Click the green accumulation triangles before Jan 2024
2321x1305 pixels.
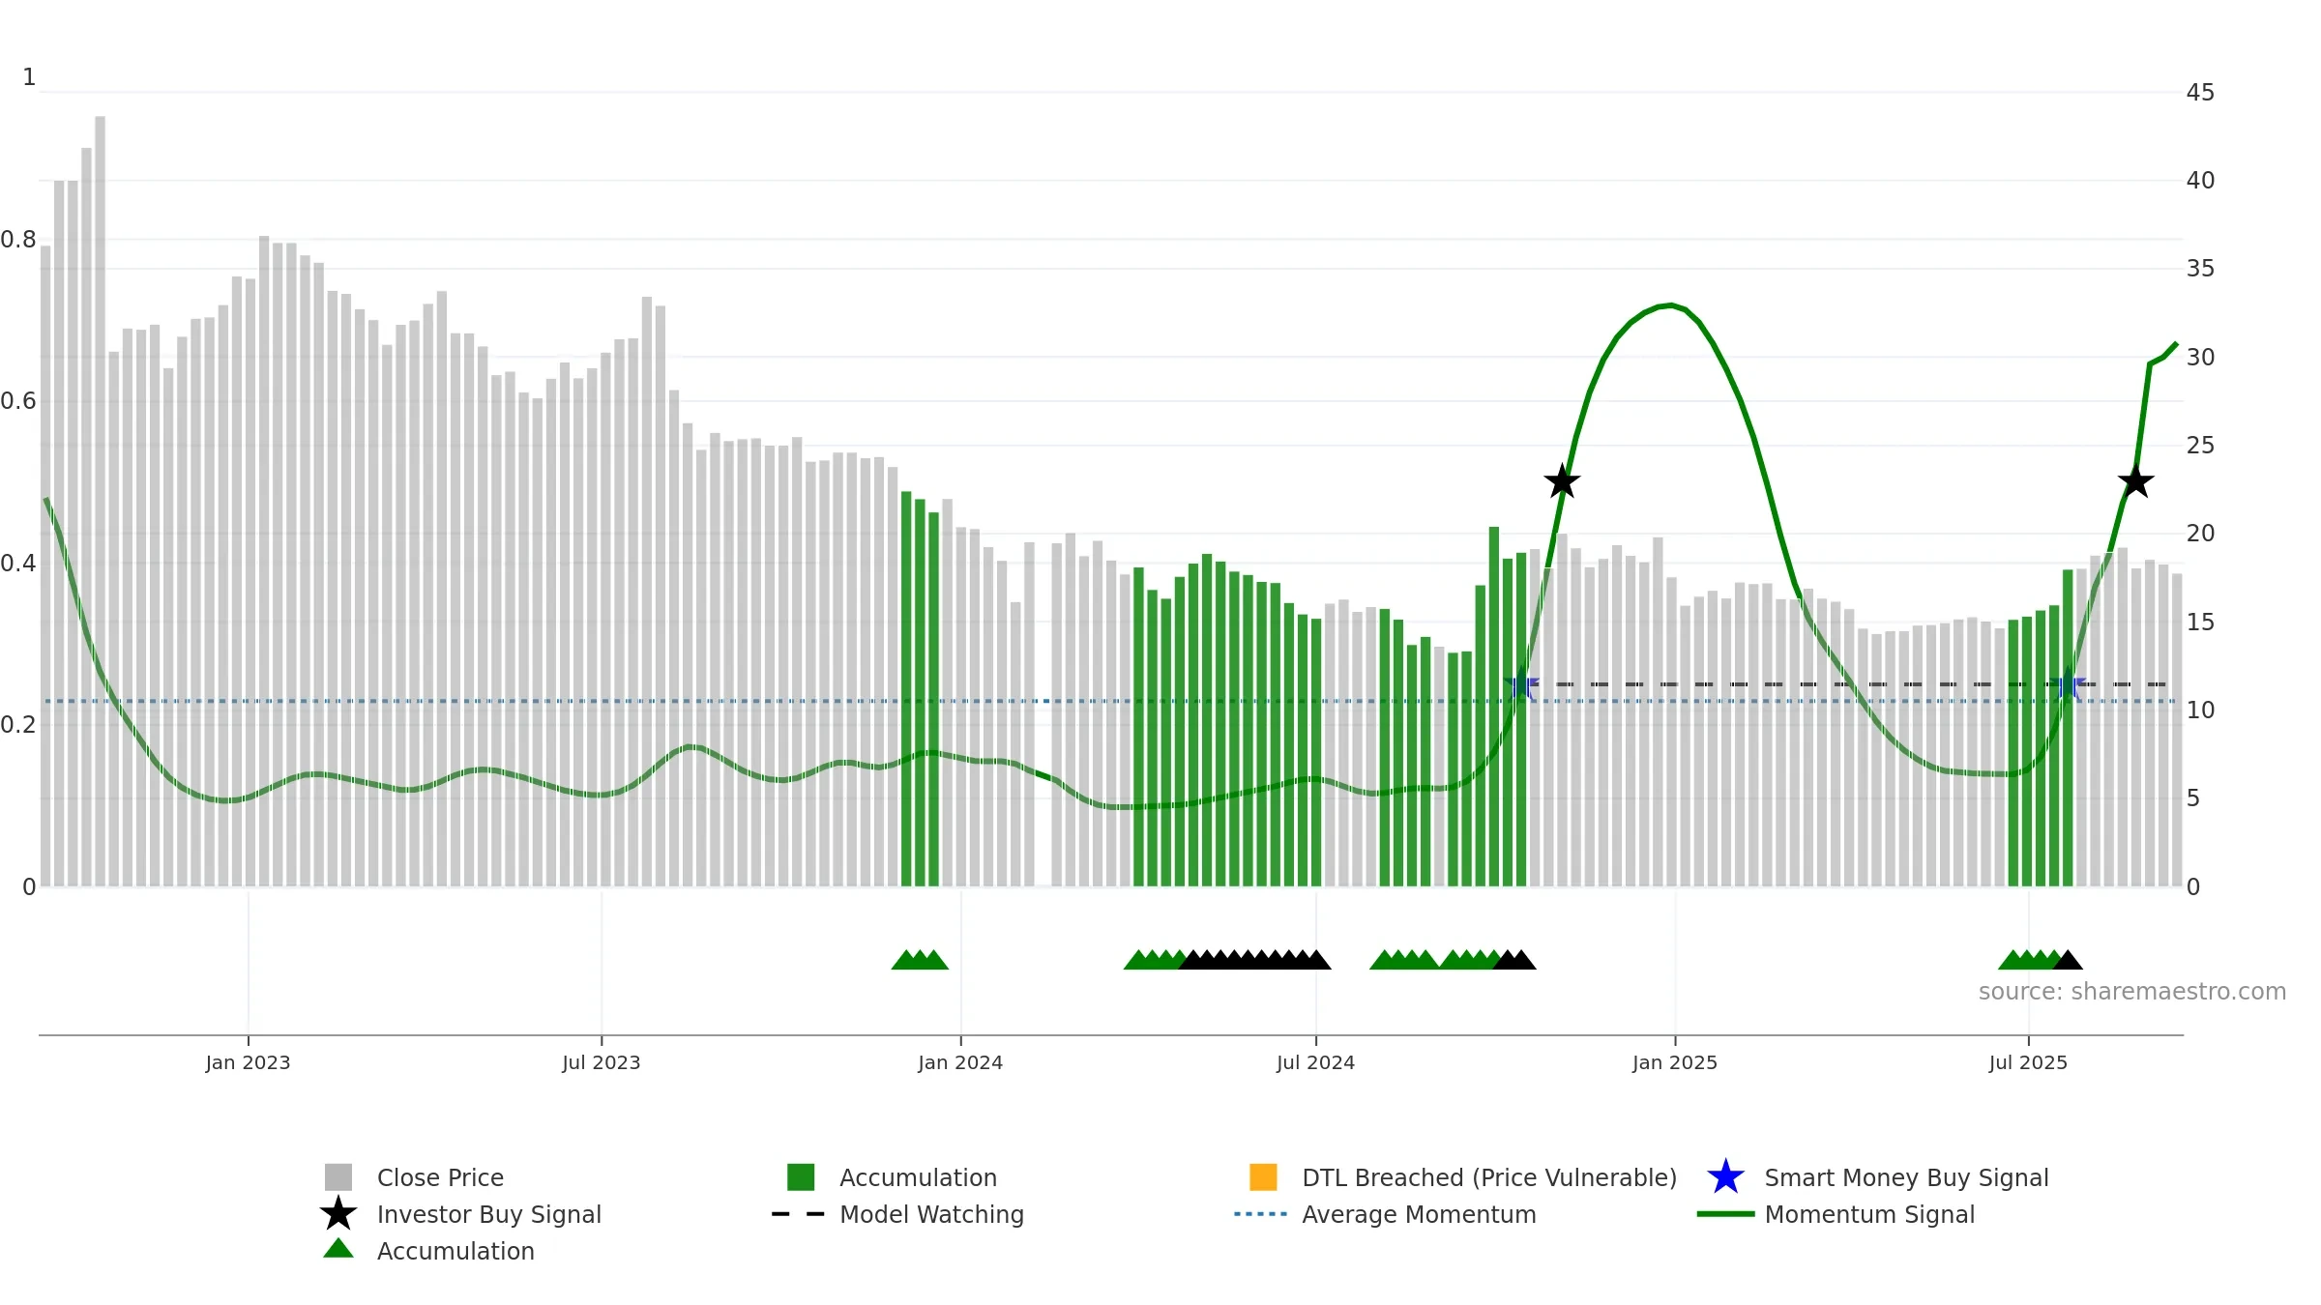pyautogui.click(x=920, y=960)
